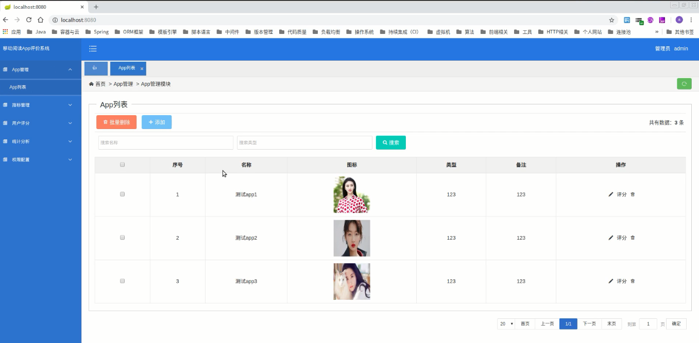Open a new browser tab

[96, 7]
